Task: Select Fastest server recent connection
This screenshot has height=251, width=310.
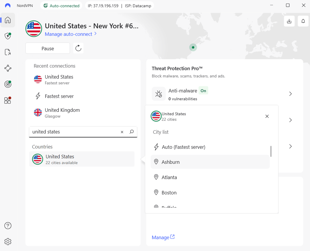Action: point(83,96)
